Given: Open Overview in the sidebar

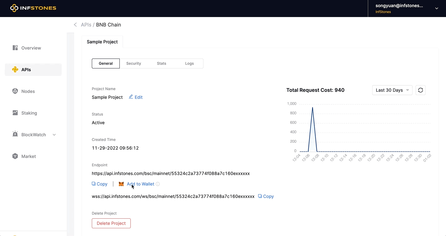Looking at the screenshot, I should (x=33, y=48).
